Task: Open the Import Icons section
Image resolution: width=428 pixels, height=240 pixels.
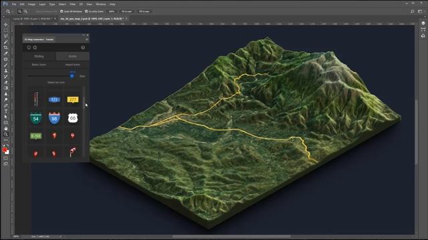Action: click(x=73, y=65)
